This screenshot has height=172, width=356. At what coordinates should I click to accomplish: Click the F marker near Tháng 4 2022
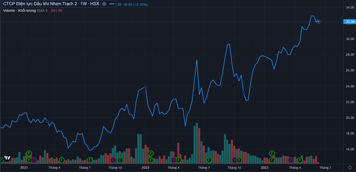coord(179,160)
